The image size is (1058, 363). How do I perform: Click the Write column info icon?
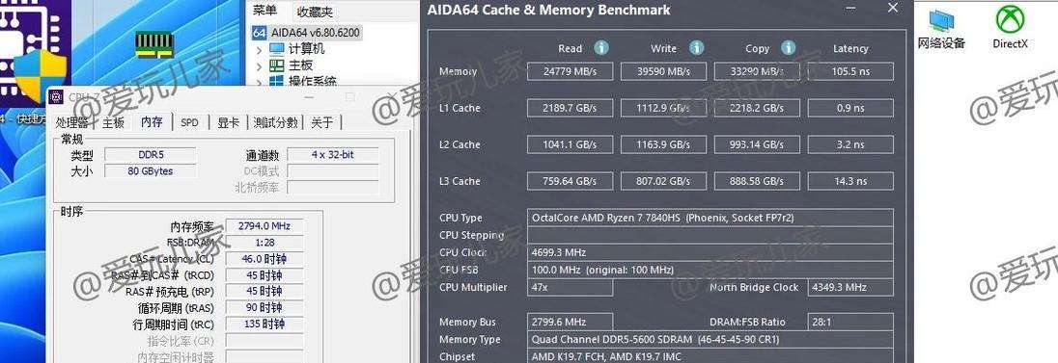pos(696,48)
